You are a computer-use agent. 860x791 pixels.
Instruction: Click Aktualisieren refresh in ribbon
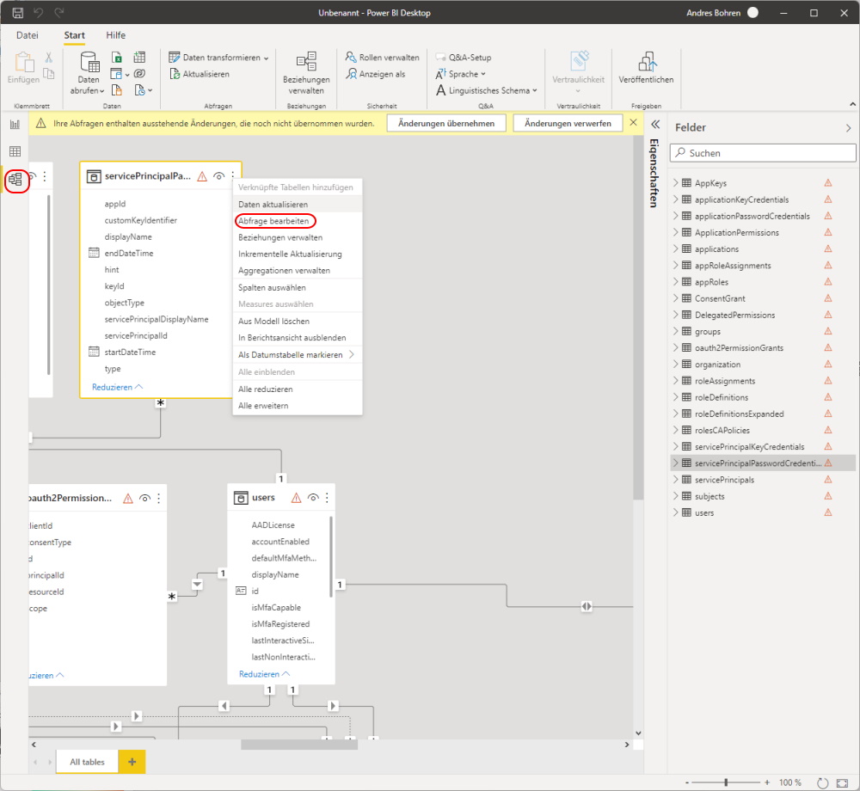click(x=200, y=74)
